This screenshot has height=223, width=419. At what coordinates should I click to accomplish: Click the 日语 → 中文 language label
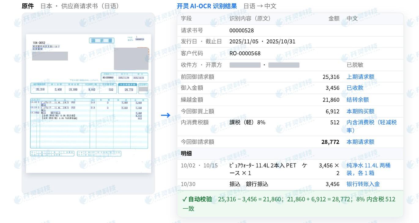click(x=260, y=6)
